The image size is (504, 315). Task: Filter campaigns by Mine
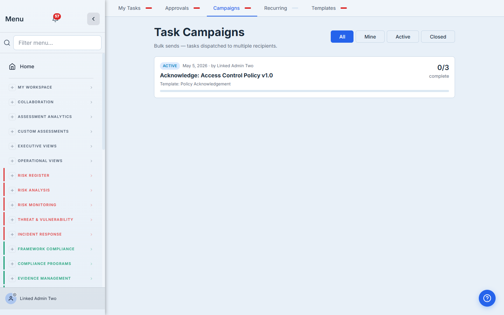coord(370,37)
